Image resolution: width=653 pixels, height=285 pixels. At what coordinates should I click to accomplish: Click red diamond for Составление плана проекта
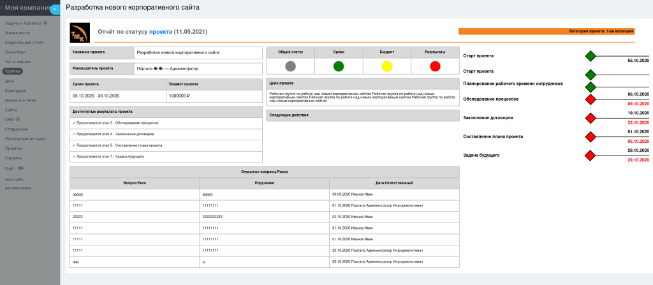590,136
